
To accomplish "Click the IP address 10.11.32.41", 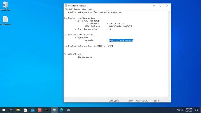I will tap(117, 24).
